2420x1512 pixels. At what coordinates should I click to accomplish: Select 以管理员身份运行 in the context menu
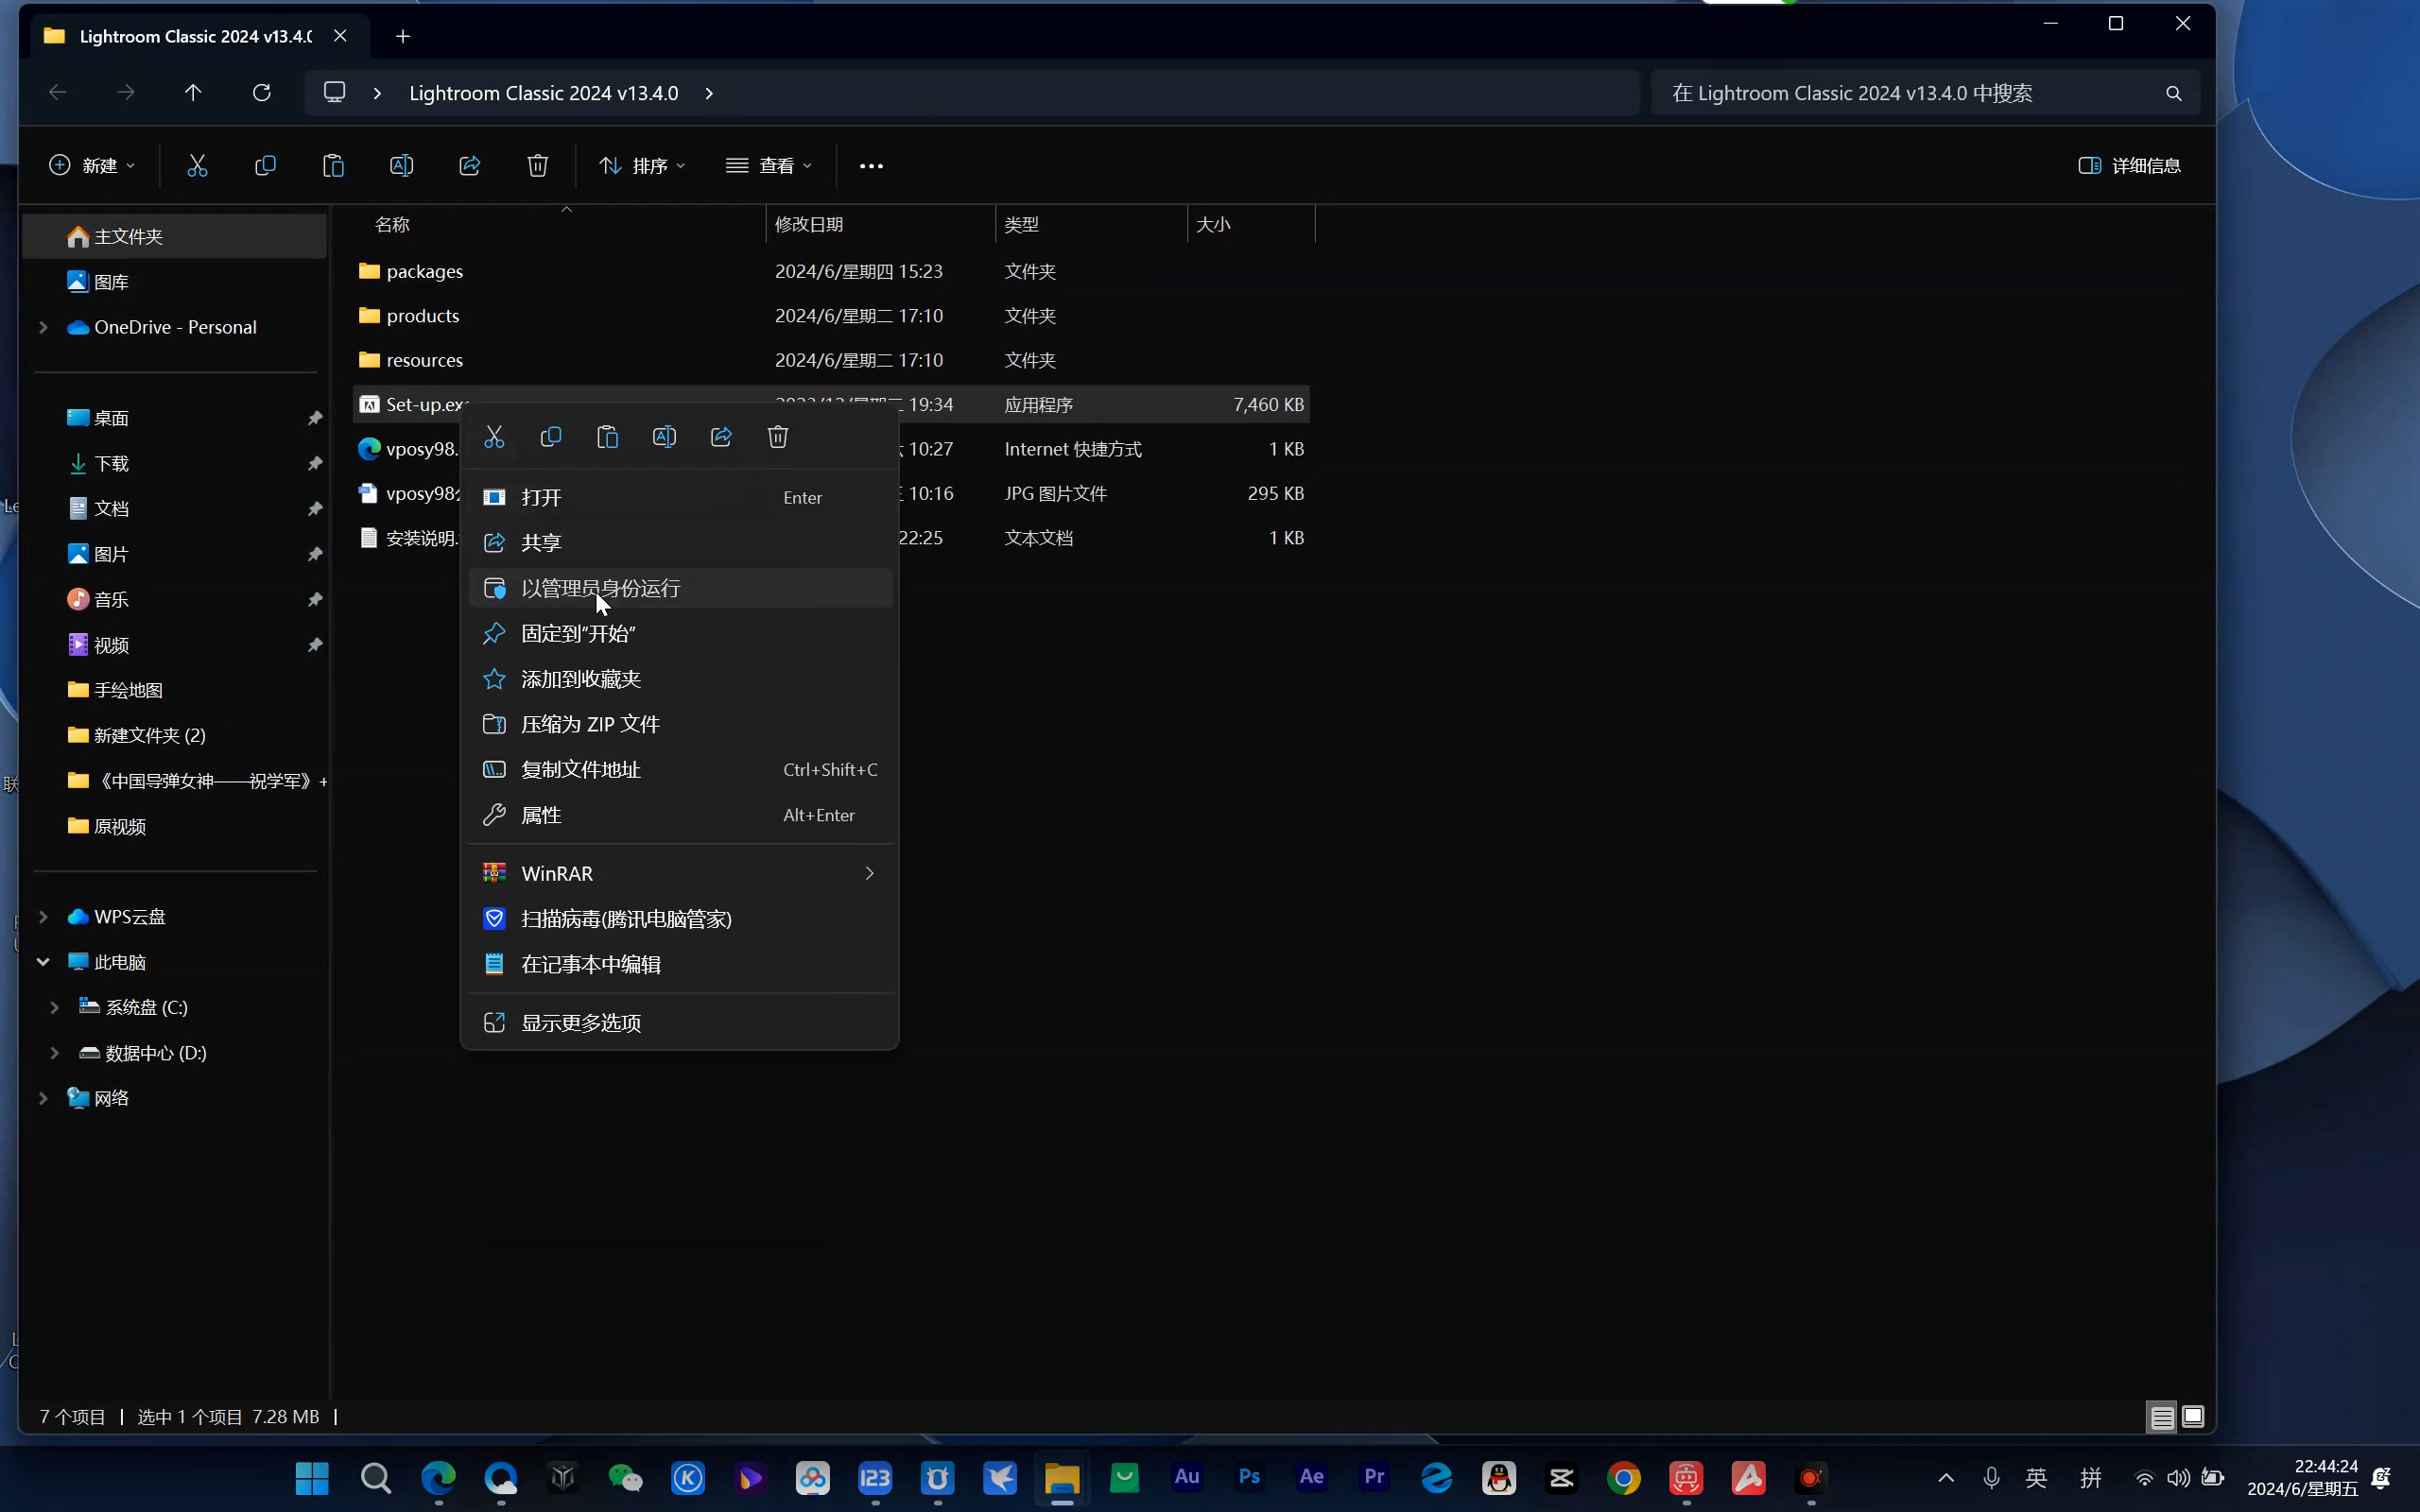[x=600, y=588]
